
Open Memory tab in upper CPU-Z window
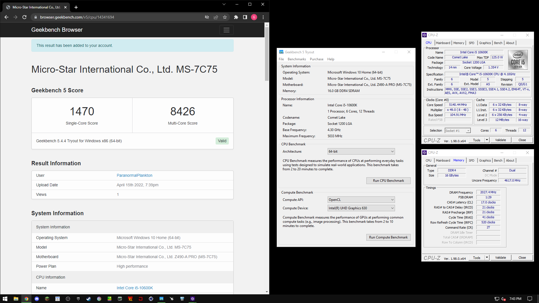click(459, 43)
